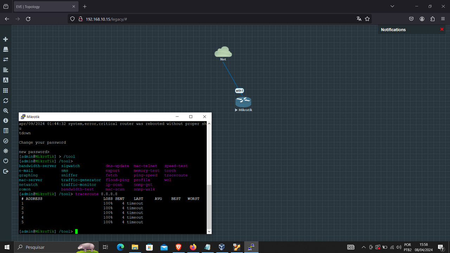Focus the address bar showing 192.168.10.15/legacy/#
This screenshot has width=450, height=253.
(x=220, y=19)
